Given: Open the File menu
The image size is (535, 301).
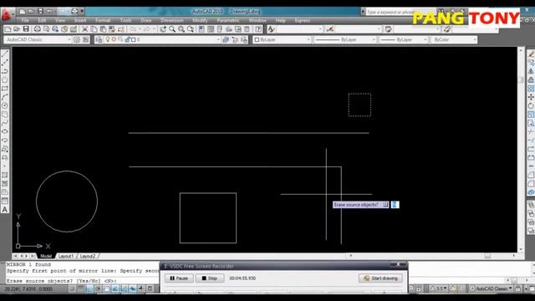Looking at the screenshot, I should [25, 20].
